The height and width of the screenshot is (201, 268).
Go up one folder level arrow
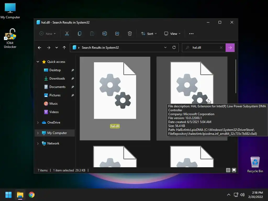coord(64,48)
